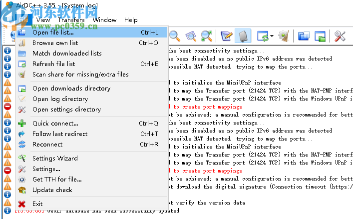The image size is (353, 219).
Task: Click log line 'database has been successfully updated'
Action: click(113, 211)
